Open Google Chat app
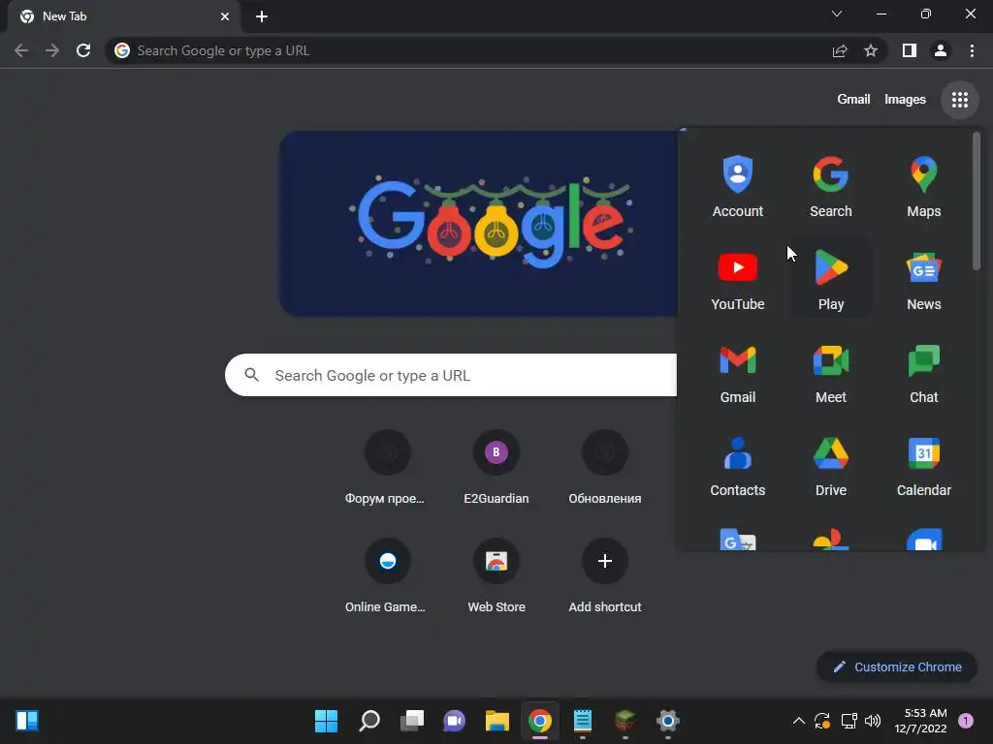 [x=923, y=373]
